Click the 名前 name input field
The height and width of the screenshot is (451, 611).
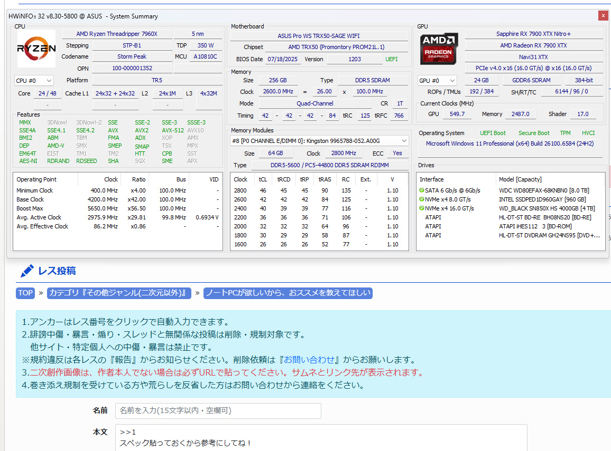[x=218, y=410]
